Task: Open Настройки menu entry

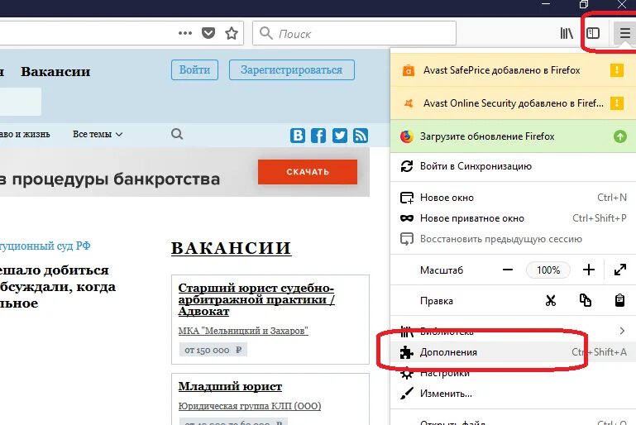Action: tap(513, 373)
